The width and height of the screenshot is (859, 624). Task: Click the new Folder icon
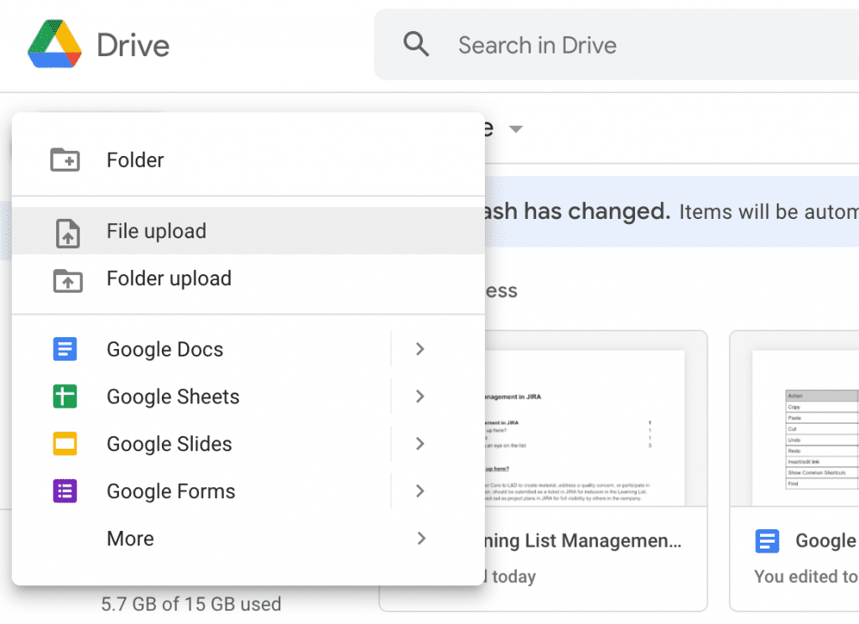(x=67, y=159)
